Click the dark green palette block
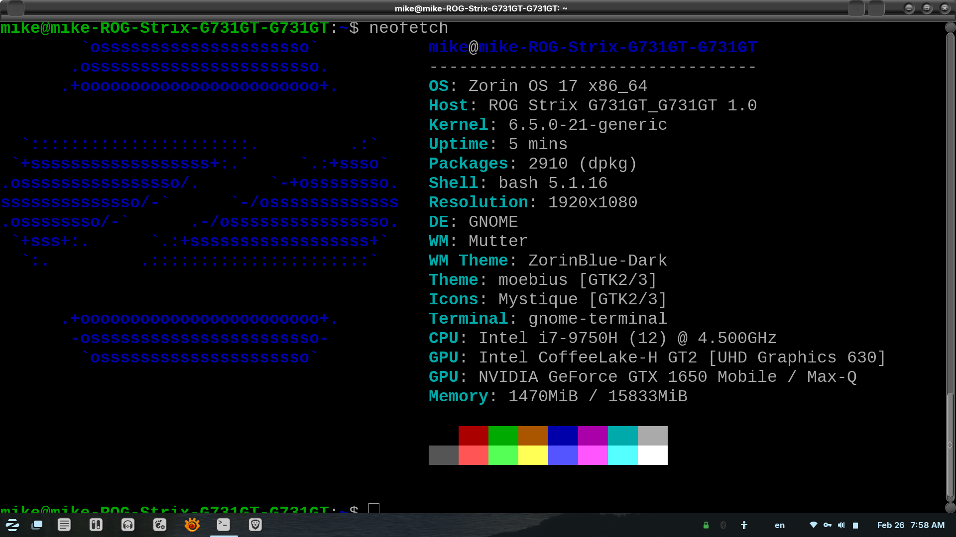Viewport: 956px width, 537px height. [x=503, y=436]
